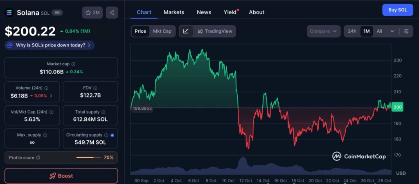Image resolution: width=419 pixels, height=184 pixels.
Task: Click Profile score info icon
Action: click(38, 157)
